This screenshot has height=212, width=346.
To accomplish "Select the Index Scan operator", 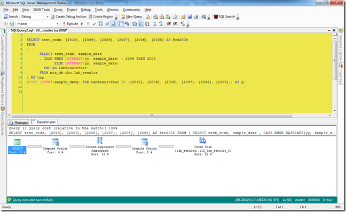I will tap(203, 146).
